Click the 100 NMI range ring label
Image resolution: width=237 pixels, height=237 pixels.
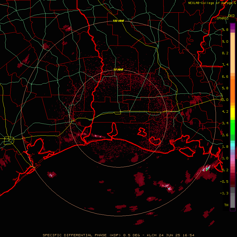118,21
